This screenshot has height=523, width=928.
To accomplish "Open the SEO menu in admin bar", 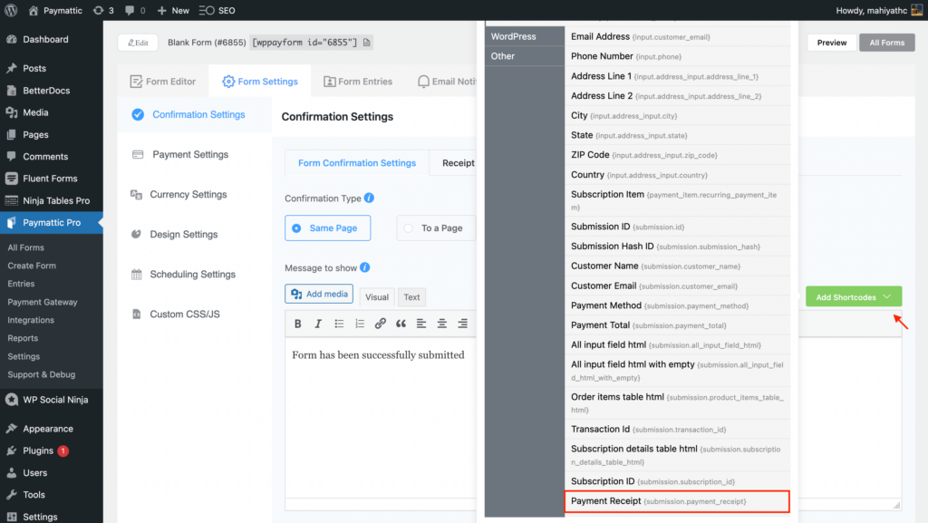I will pos(217,11).
